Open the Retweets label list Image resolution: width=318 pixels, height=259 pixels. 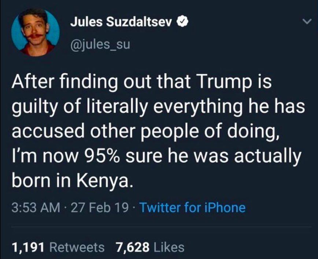pos(77,247)
